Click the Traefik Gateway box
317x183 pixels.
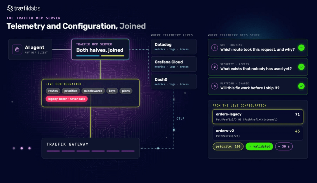pyautogui.click(x=91, y=148)
